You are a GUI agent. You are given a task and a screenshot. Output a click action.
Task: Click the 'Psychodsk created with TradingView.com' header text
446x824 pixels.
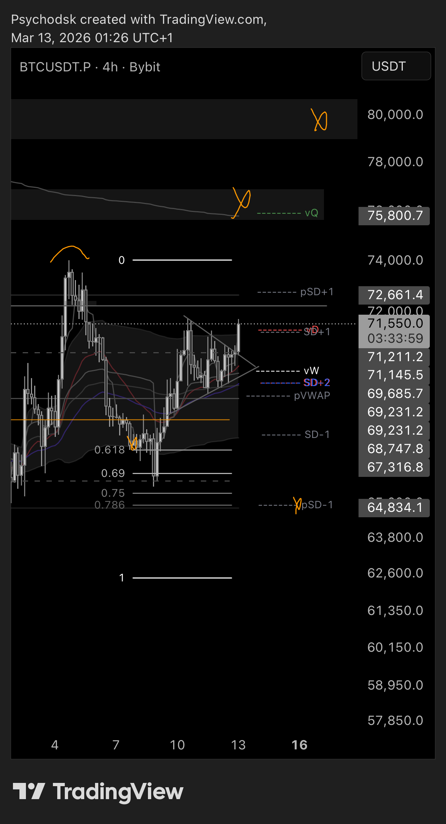click(139, 19)
